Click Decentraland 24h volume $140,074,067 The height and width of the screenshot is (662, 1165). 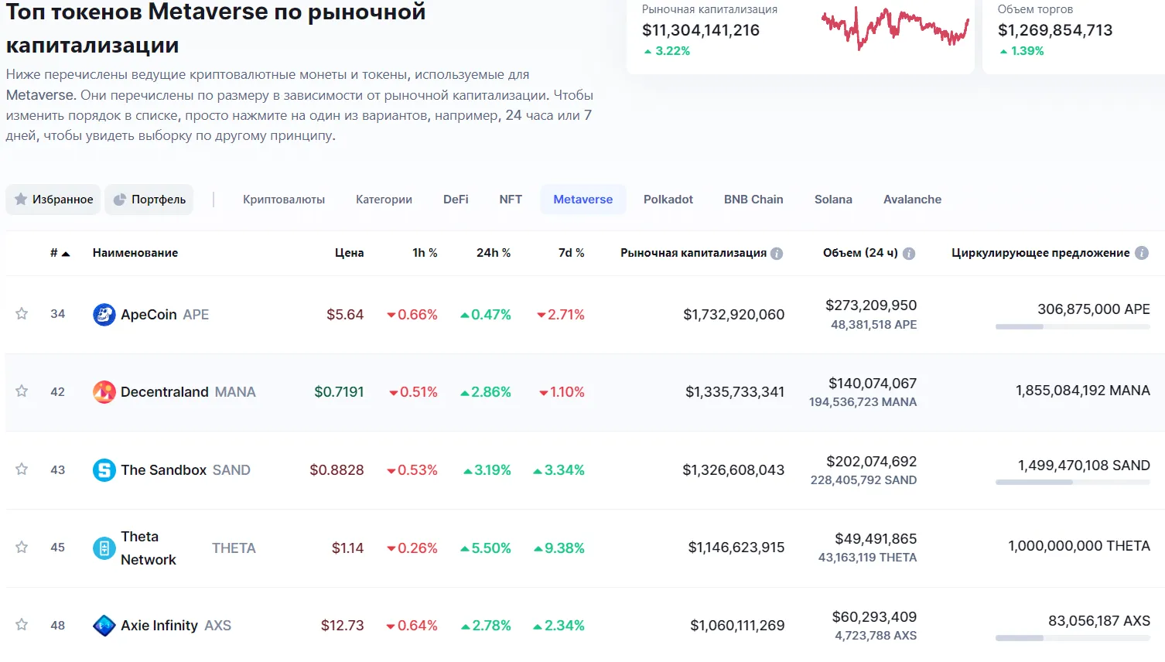point(873,384)
